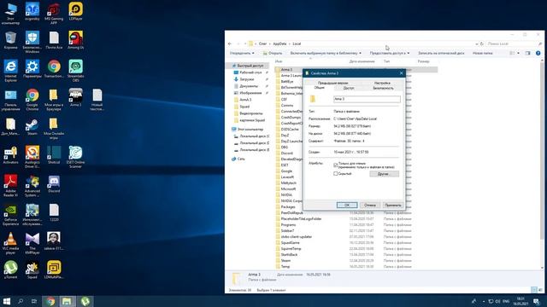Select the Activators desktop icon

click(10, 155)
